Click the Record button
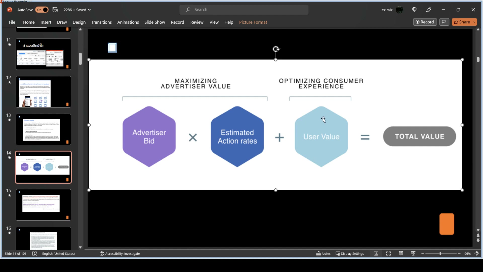The width and height of the screenshot is (483, 272). pos(425,22)
